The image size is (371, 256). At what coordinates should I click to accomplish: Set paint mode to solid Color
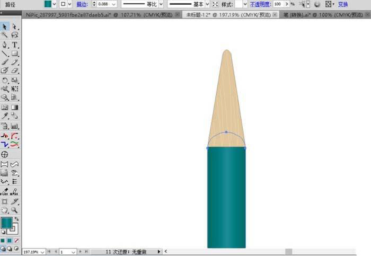(3, 241)
